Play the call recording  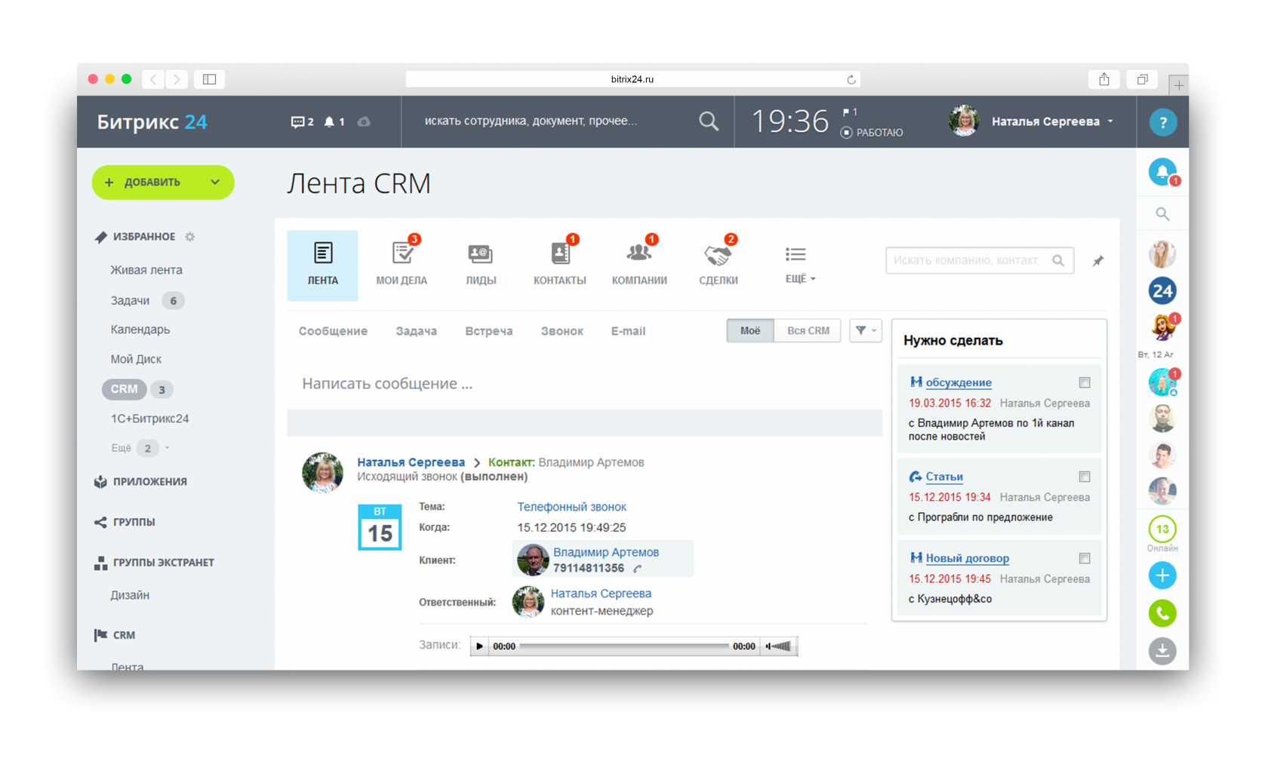click(479, 646)
